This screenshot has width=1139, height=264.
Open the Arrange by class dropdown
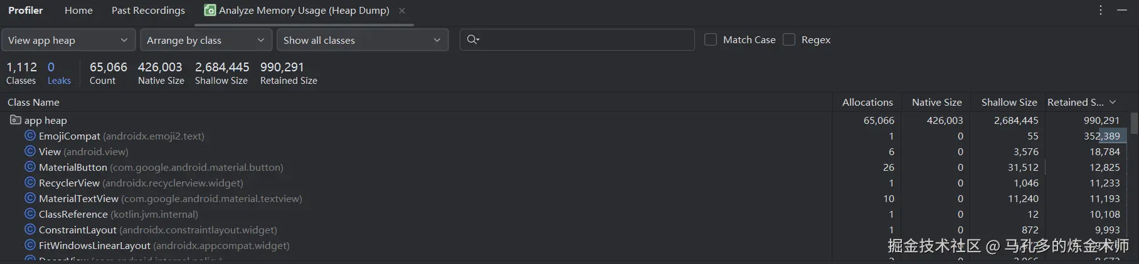click(x=206, y=40)
